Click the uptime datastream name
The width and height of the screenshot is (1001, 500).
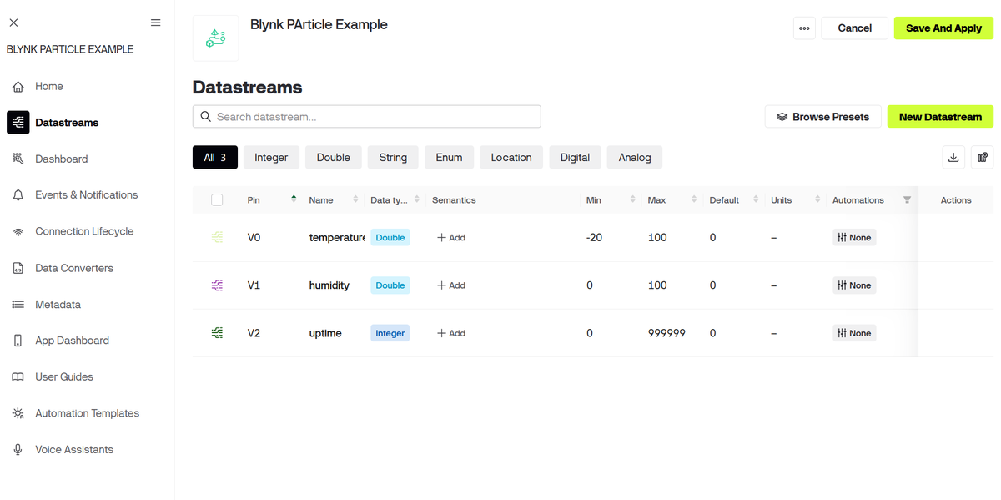click(x=325, y=333)
